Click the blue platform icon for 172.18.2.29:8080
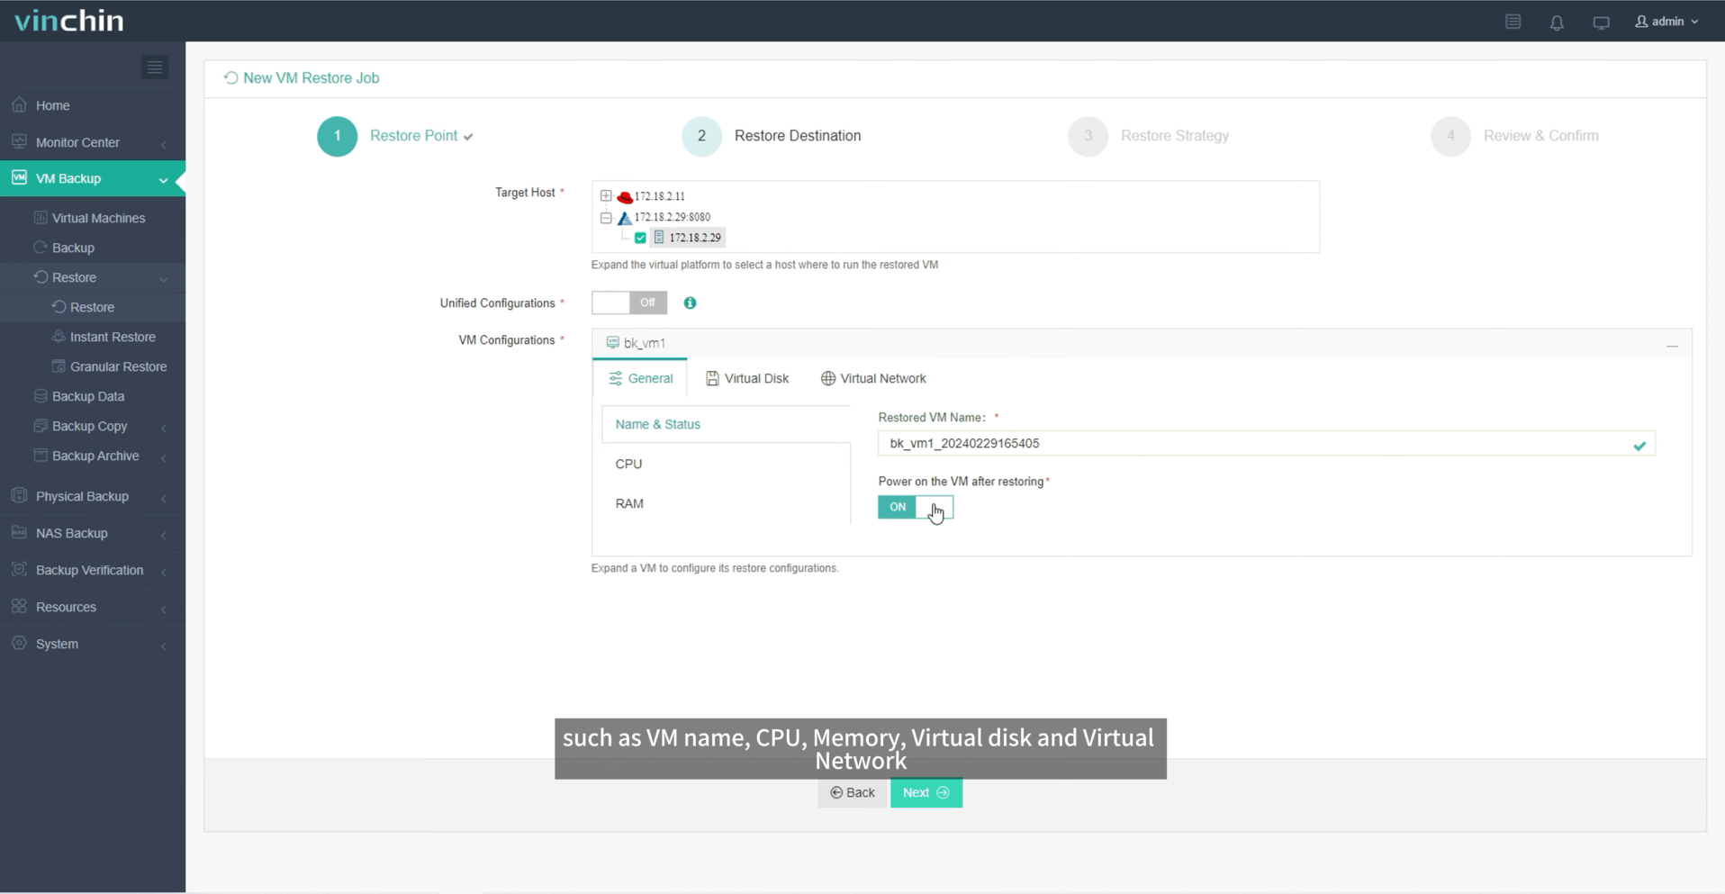Screen dimensions: 1725x894 coord(625,218)
